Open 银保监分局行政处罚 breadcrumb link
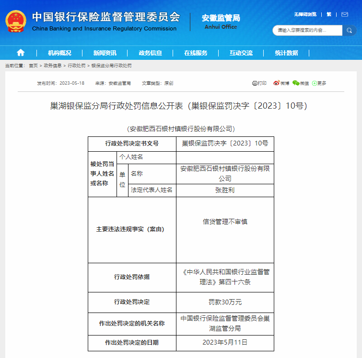Image resolution: width=362 pixels, height=358 pixels. coord(112,66)
